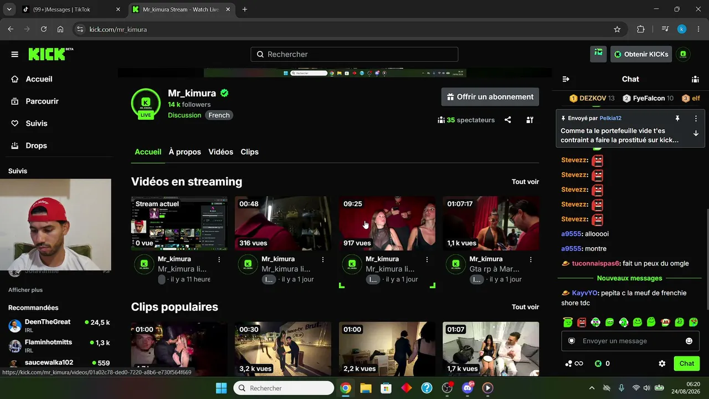Click Offrir un abonnement button

pos(490,97)
